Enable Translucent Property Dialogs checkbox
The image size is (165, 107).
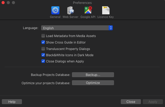(x=43, y=49)
